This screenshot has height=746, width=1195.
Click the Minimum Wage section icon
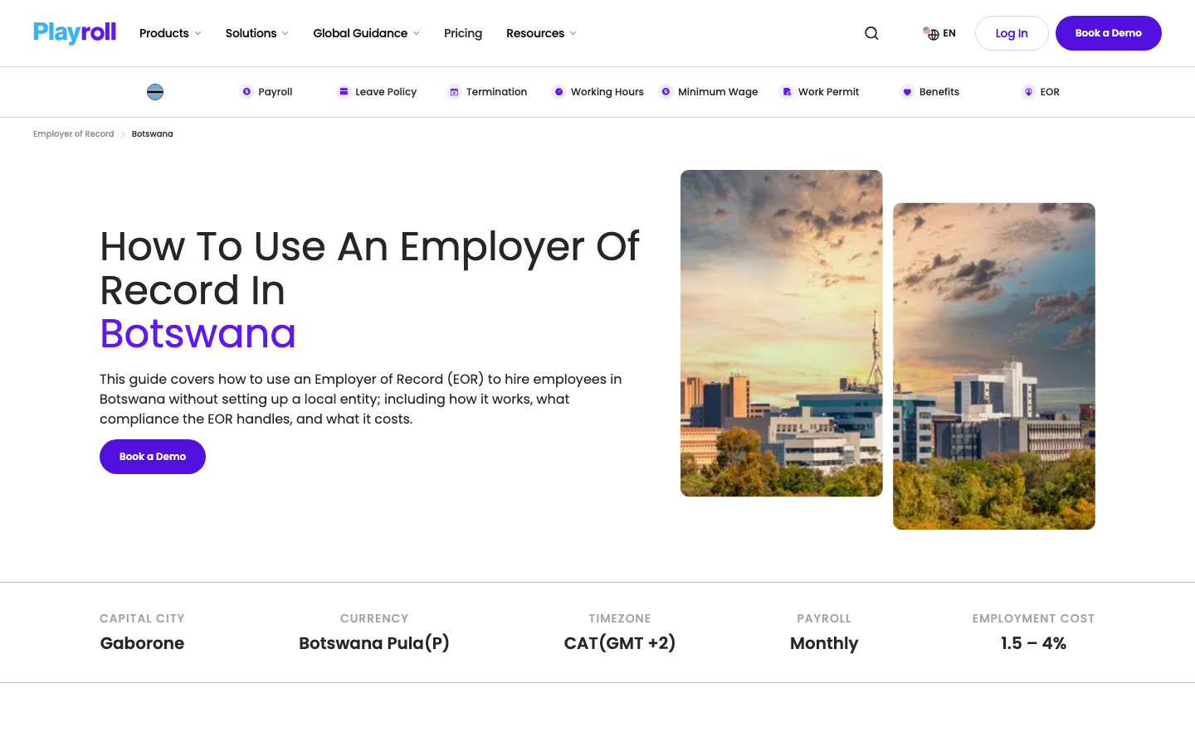[x=666, y=92]
